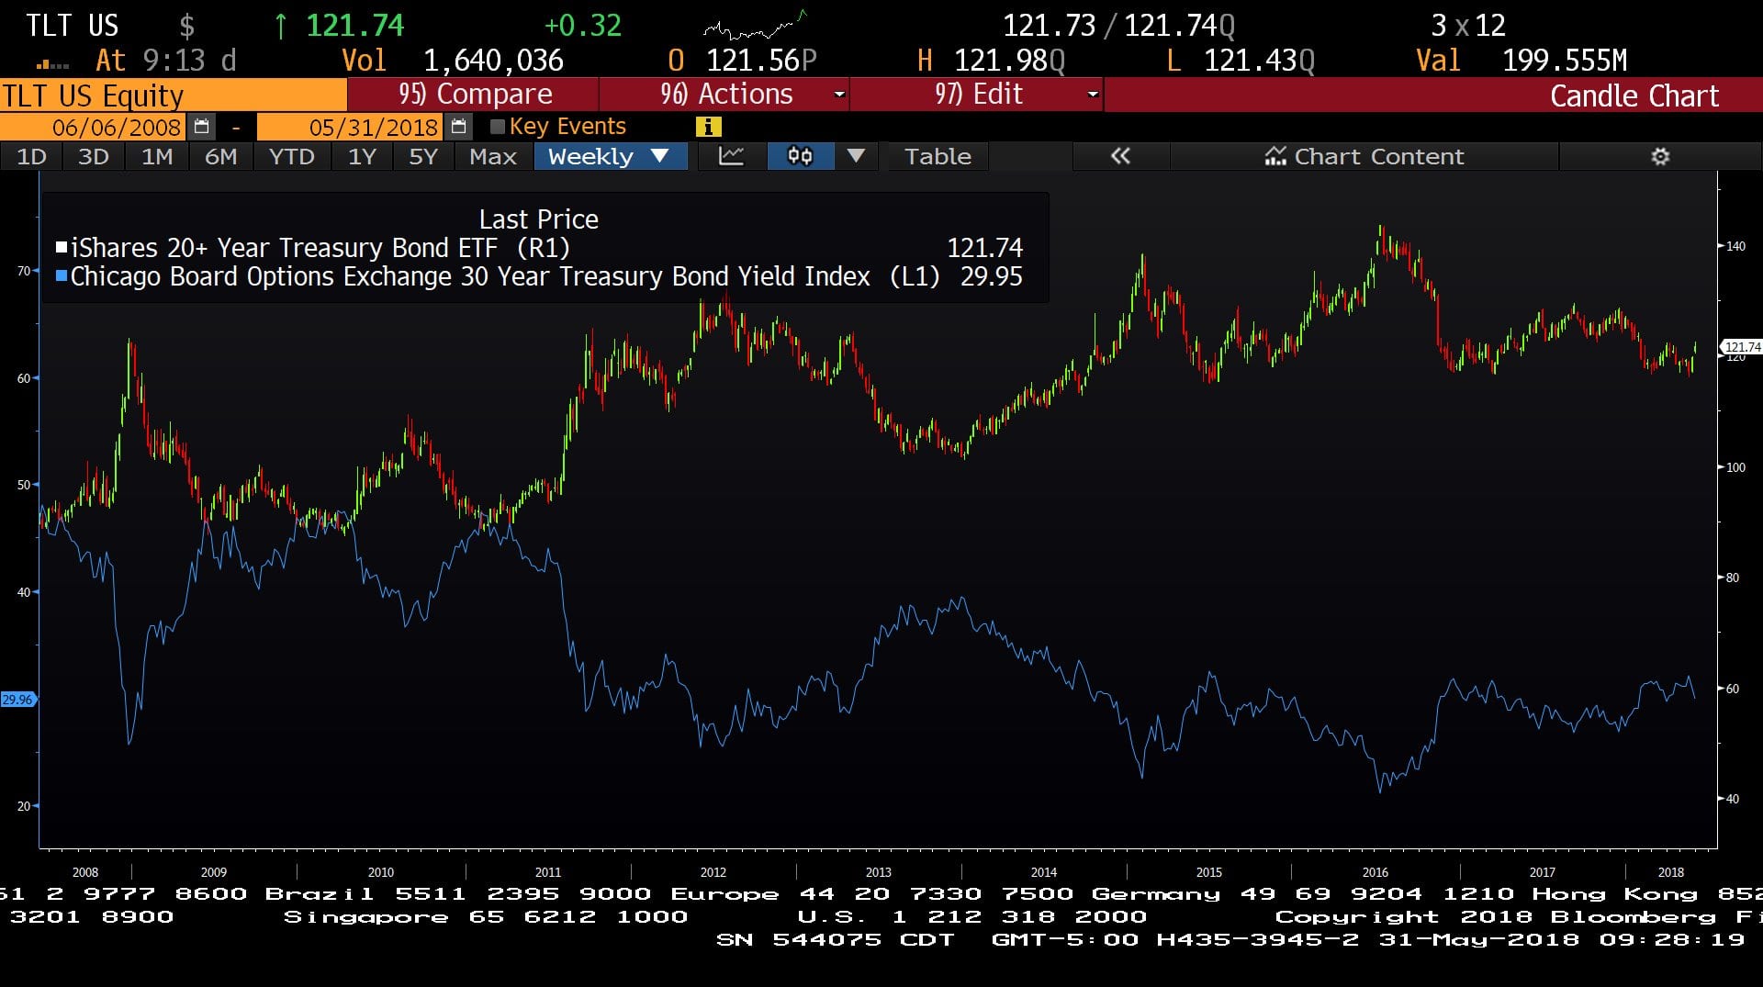1763x987 pixels.
Task: Select the 1Y range tab
Action: (362, 156)
